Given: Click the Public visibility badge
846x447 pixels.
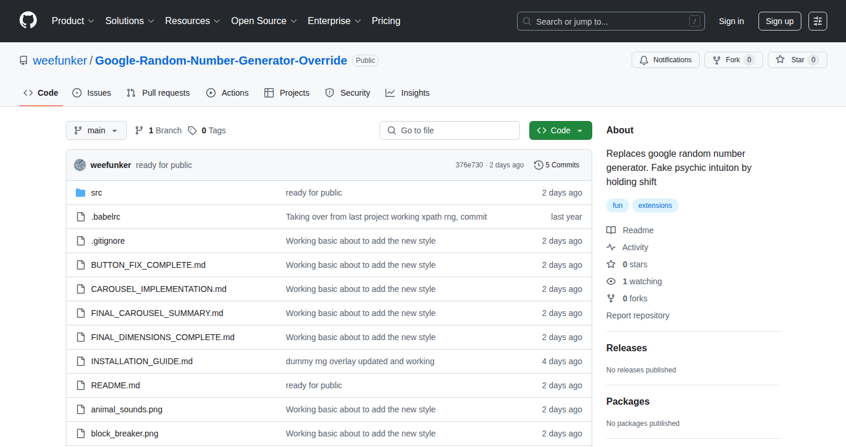Looking at the screenshot, I should point(365,61).
